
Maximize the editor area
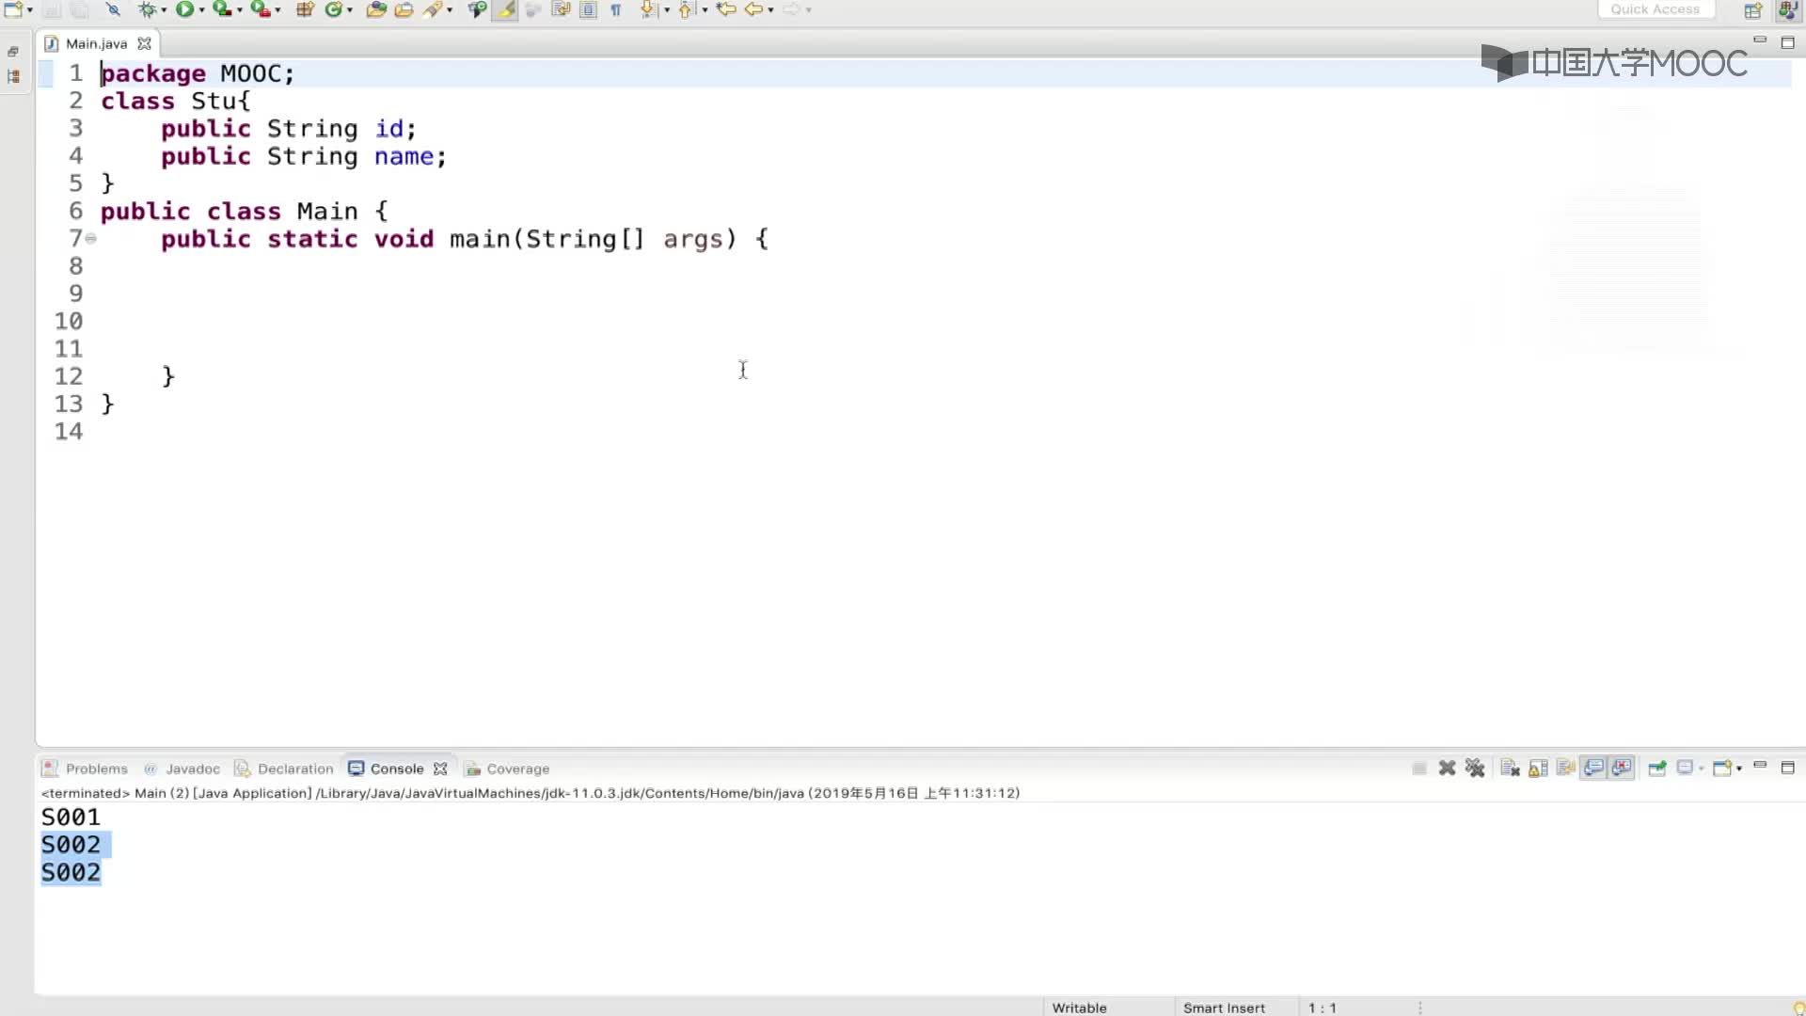[x=1788, y=42]
